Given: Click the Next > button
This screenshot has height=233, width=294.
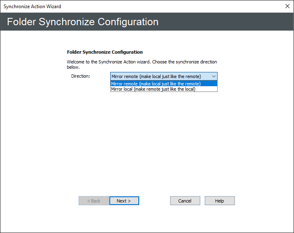Looking at the screenshot, I should click(x=124, y=201).
